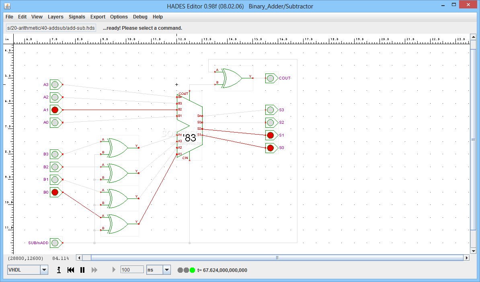Click the horizontal scrollbar thumb

[277, 258]
